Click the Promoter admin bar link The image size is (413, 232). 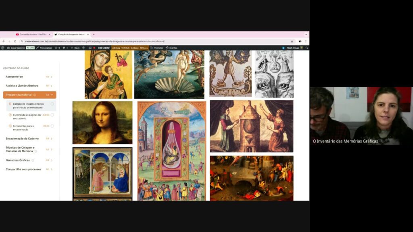tap(157, 48)
